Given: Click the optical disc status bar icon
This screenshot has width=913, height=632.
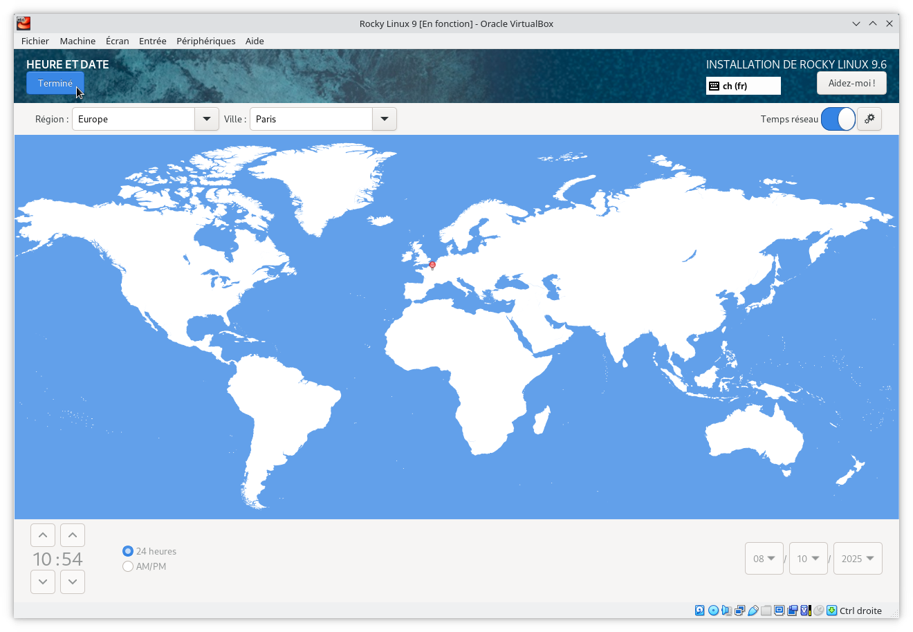Looking at the screenshot, I should [713, 611].
